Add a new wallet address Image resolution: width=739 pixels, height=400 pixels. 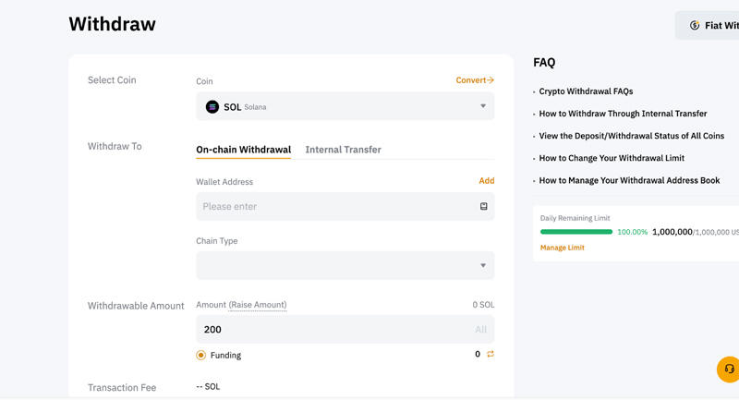(487, 181)
